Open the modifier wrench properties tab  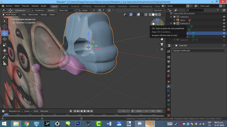point(169,86)
